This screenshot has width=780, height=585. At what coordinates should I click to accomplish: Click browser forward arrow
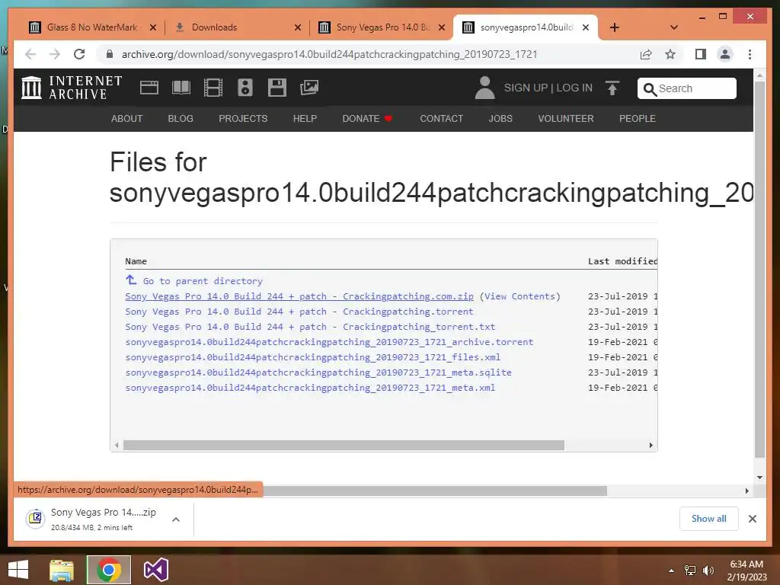(55, 54)
